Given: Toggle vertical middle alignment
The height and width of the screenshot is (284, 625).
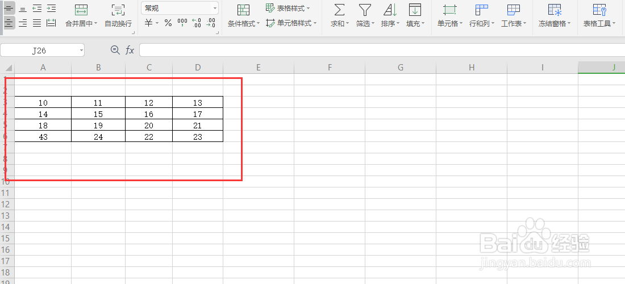Looking at the screenshot, I should click(x=9, y=8).
